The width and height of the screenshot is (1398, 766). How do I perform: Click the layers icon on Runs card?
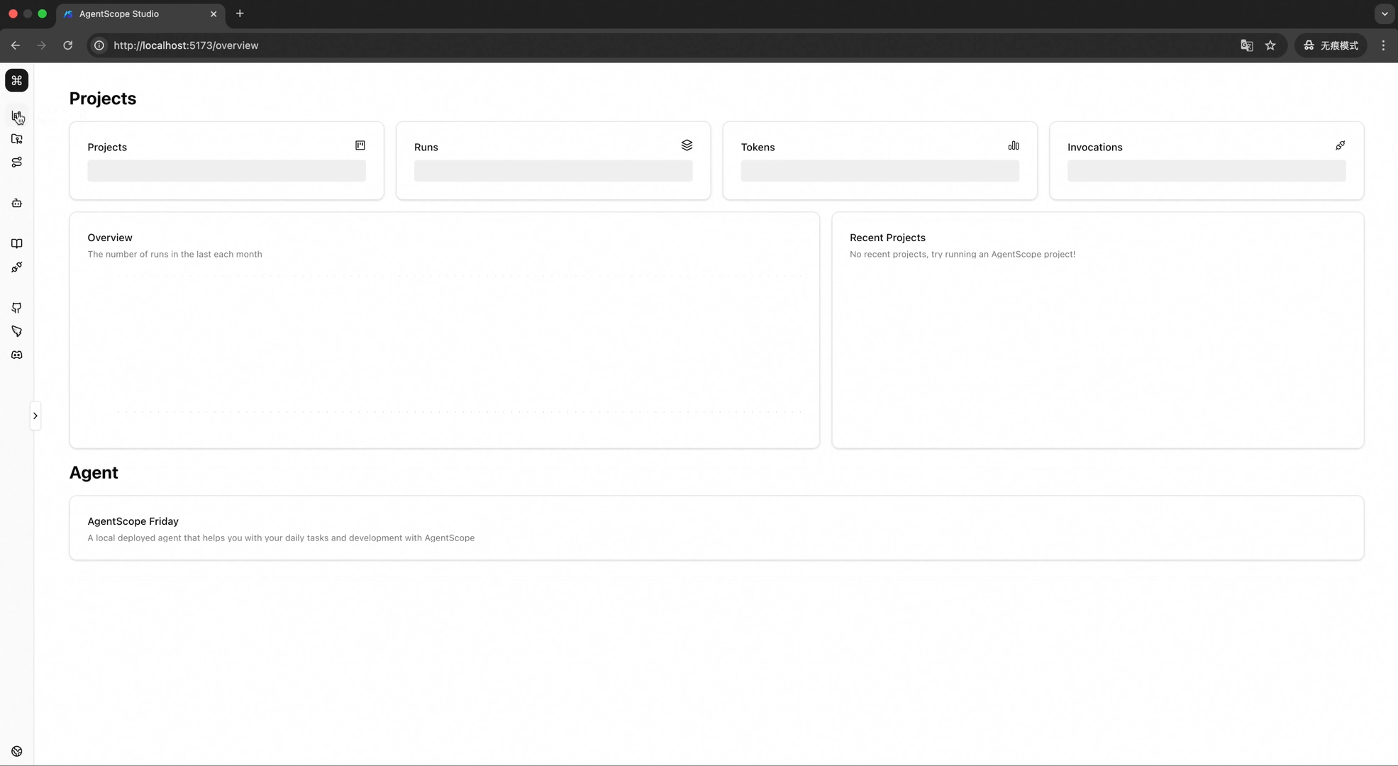pyautogui.click(x=687, y=145)
